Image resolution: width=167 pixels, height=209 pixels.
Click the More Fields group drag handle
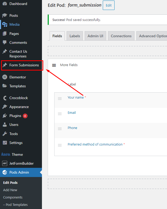click(54, 65)
